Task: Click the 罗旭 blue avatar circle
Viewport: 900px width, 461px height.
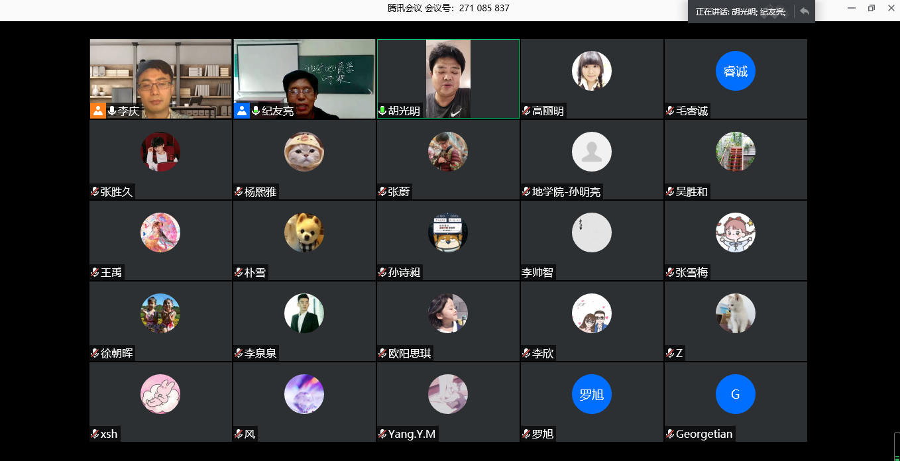Action: tap(592, 394)
